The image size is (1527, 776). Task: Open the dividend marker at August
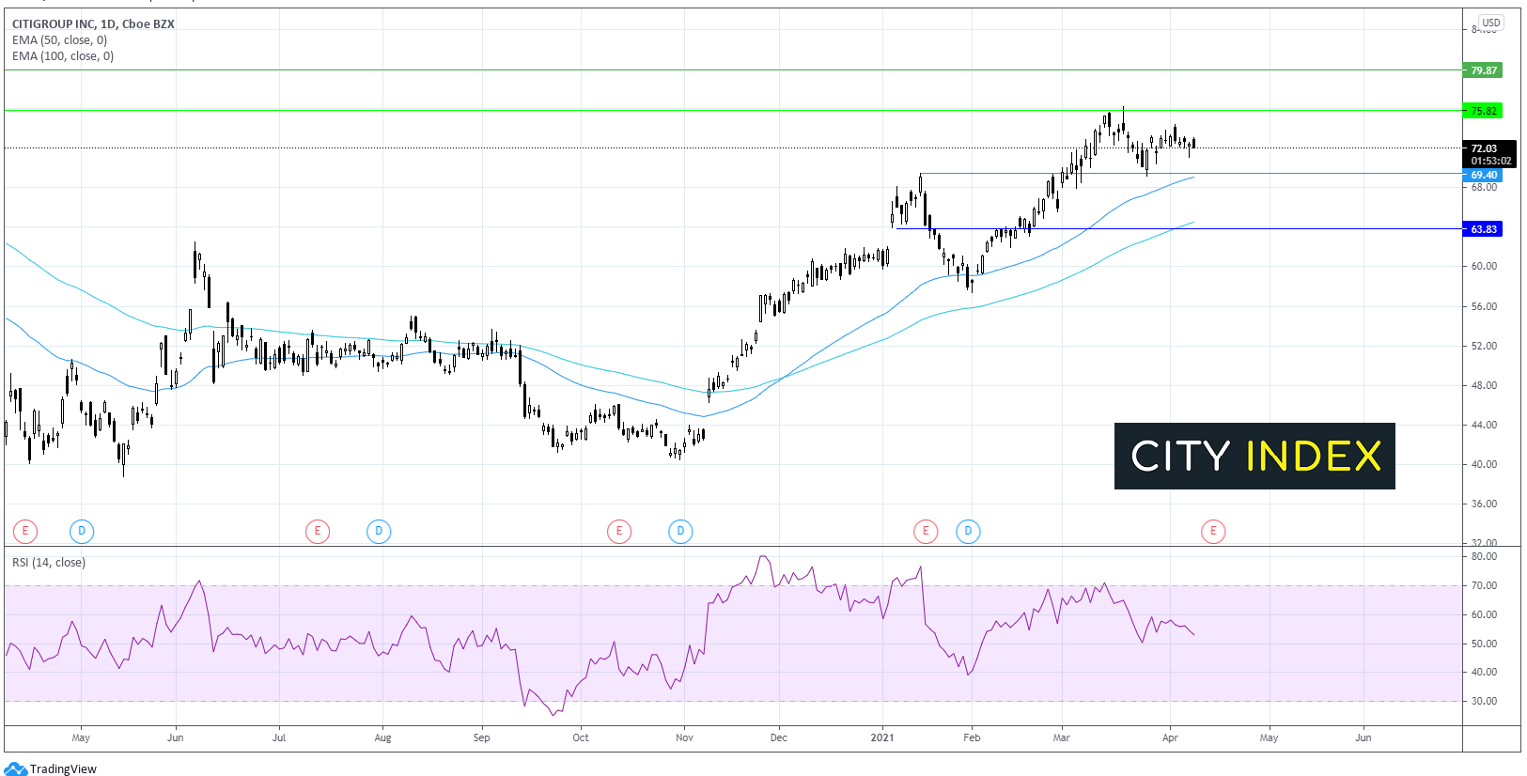click(379, 532)
